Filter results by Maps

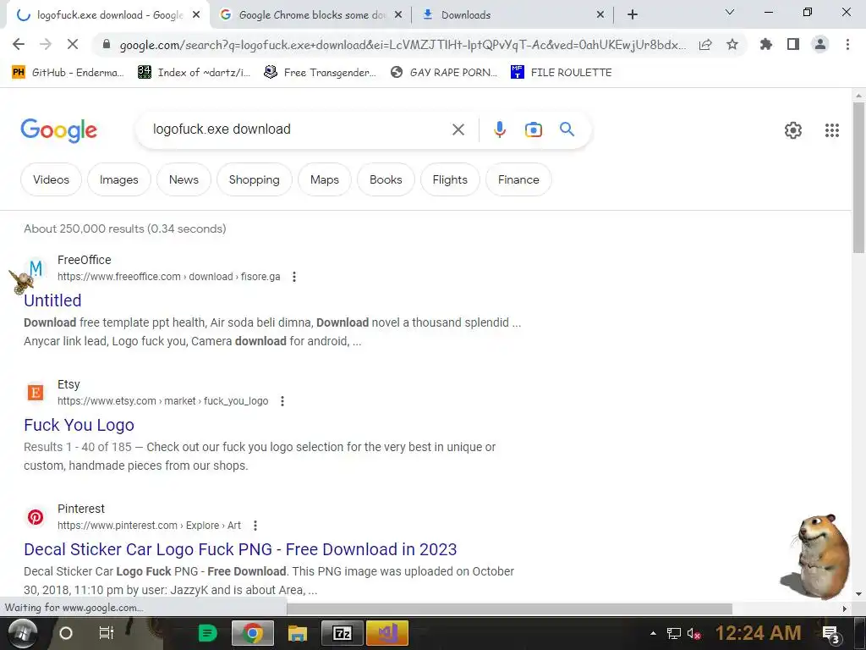coord(324,179)
